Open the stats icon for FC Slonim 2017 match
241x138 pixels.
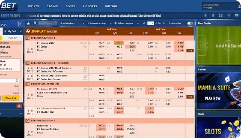pyautogui.click(x=81, y=43)
